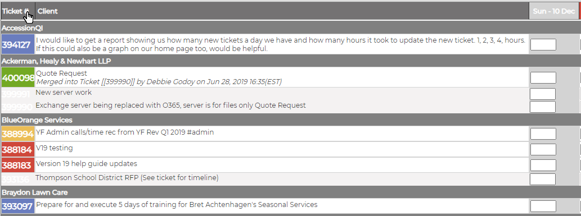Viewport: 581px width, 216px height.
Task: Select yellow ticket 388994 badge
Action: pyautogui.click(x=18, y=134)
